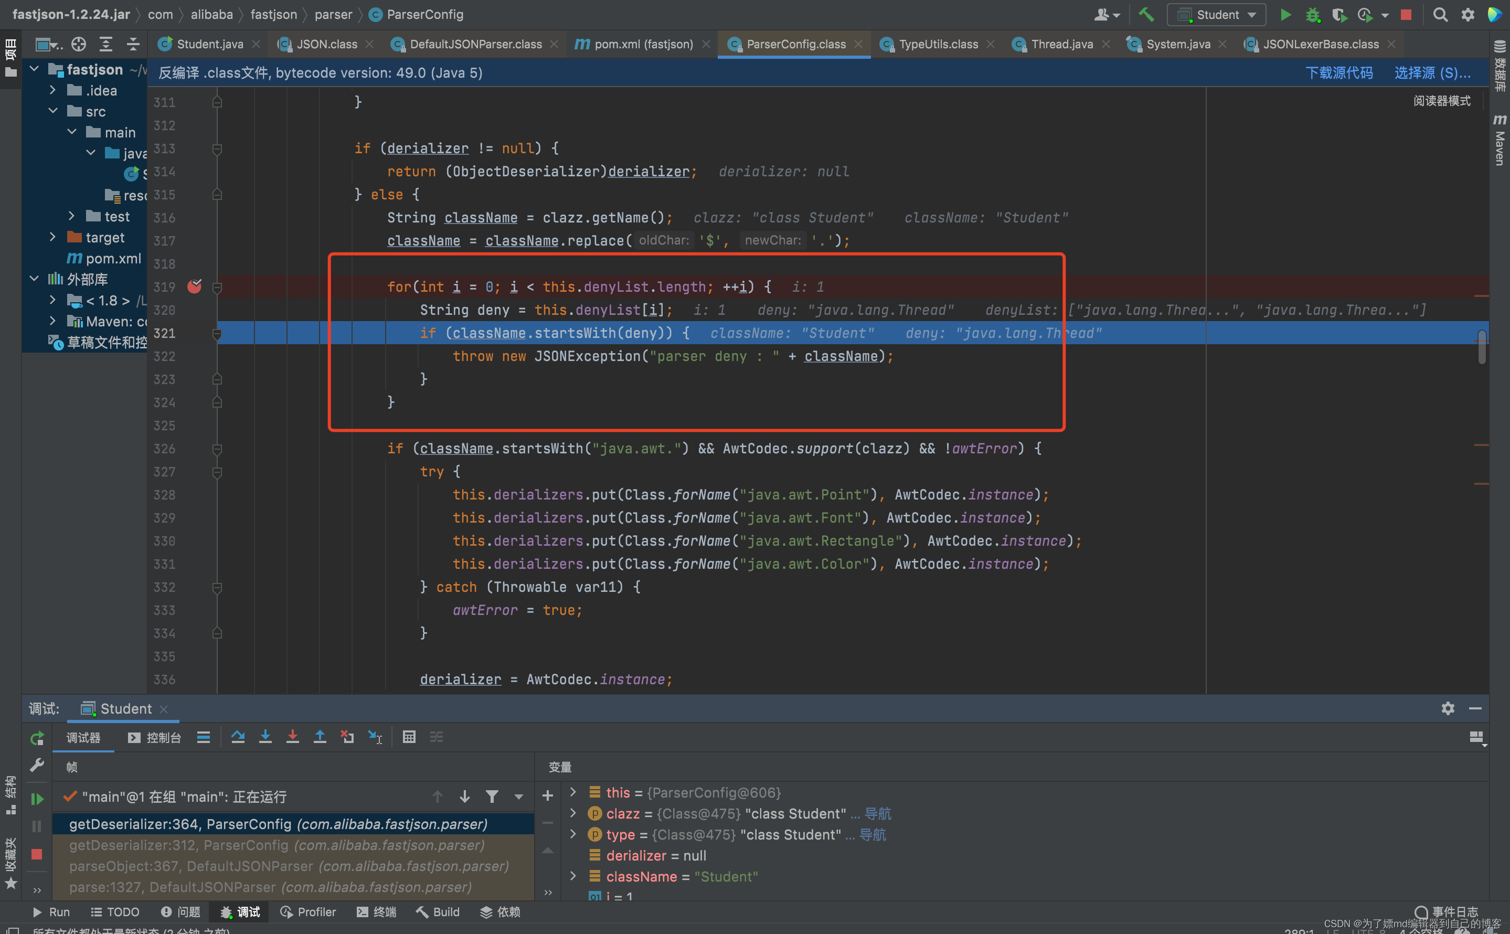The image size is (1510, 934).
Task: Click '下载源代码' button in top right
Action: [1341, 72]
